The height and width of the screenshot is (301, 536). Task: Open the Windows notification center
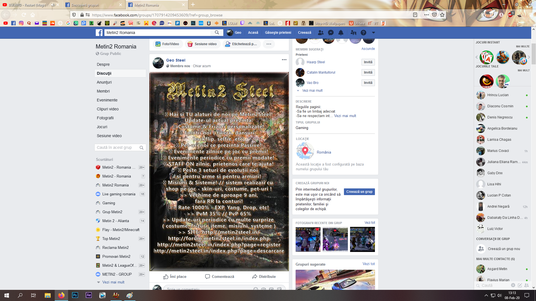[x=527, y=295]
